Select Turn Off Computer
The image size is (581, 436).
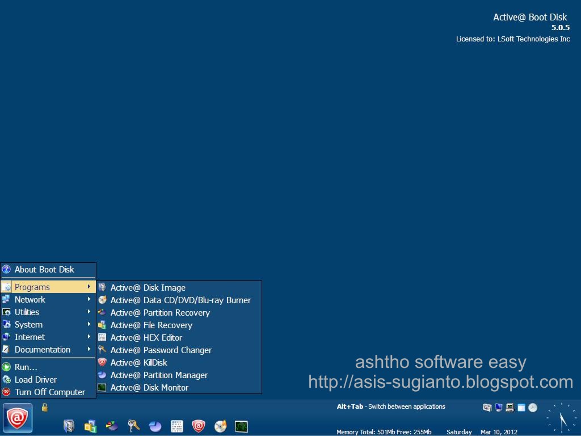coord(48,392)
